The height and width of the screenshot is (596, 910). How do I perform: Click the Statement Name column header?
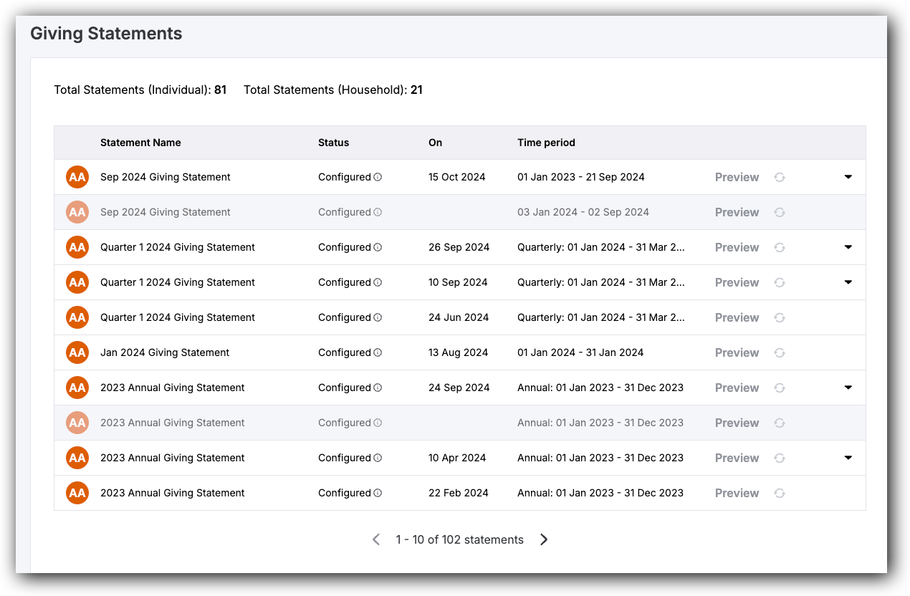point(140,143)
